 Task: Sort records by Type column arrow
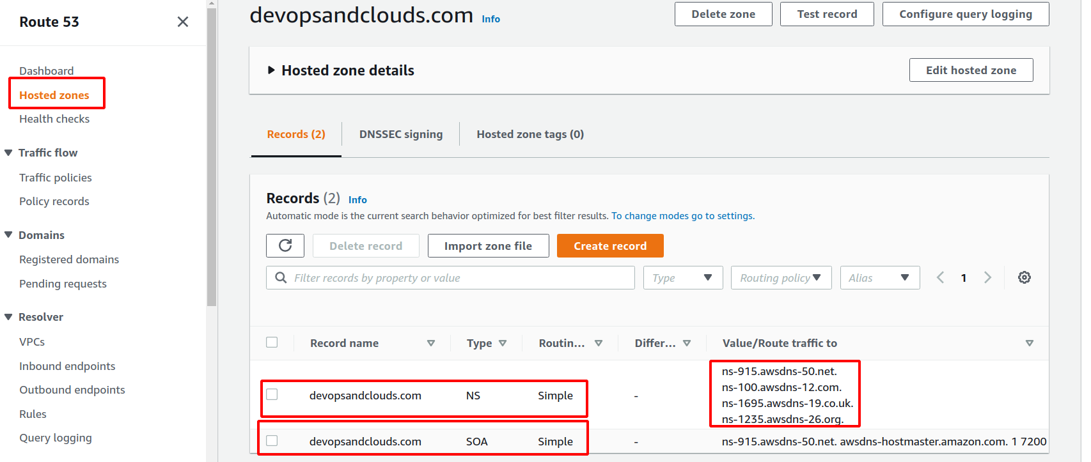[x=503, y=343]
